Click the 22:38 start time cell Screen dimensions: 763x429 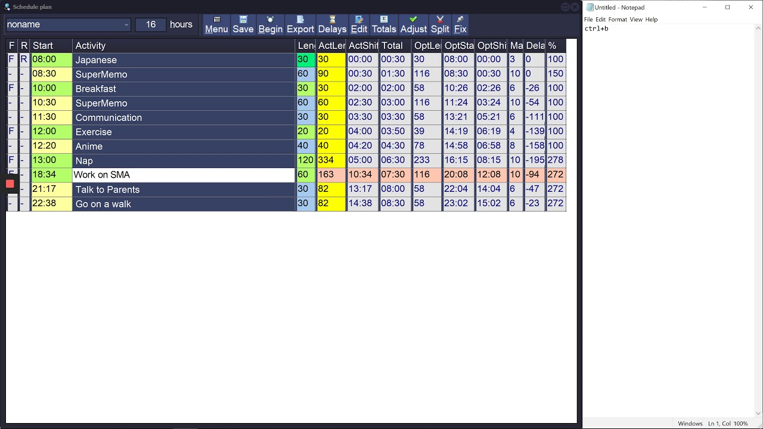click(x=51, y=204)
